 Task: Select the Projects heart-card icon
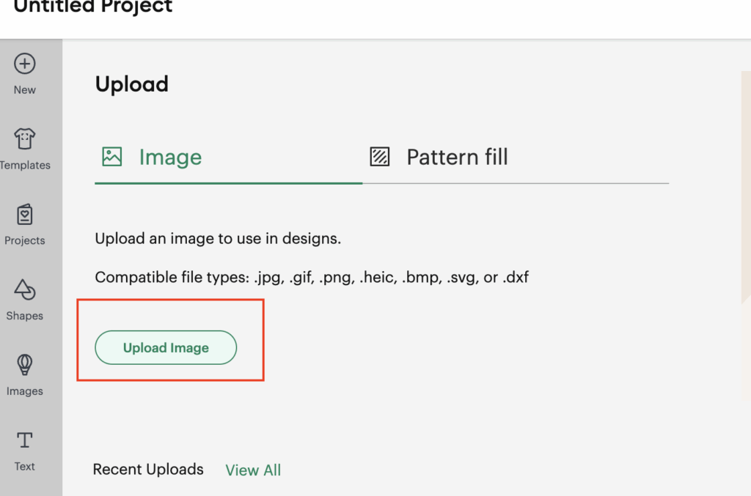tap(25, 215)
